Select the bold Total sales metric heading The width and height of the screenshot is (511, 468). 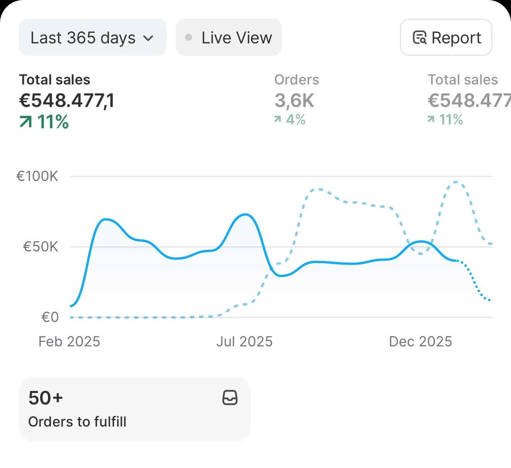point(55,80)
